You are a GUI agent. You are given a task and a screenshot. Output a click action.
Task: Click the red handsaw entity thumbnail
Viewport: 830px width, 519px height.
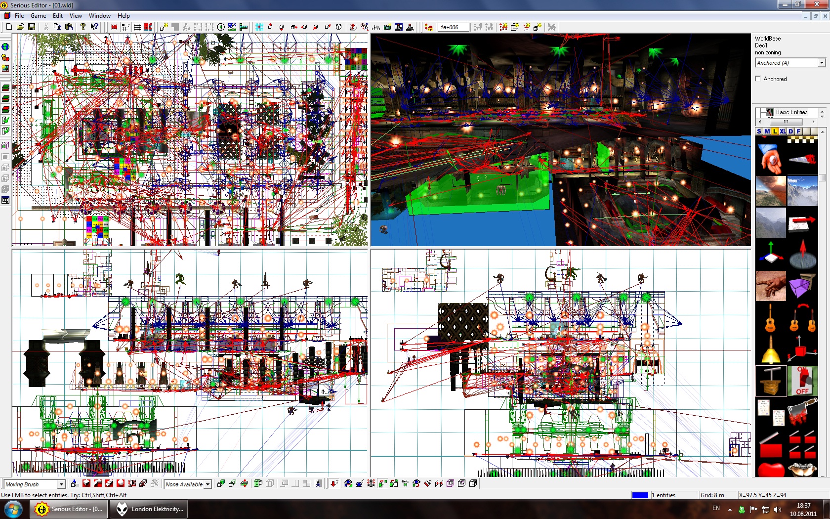(803, 159)
